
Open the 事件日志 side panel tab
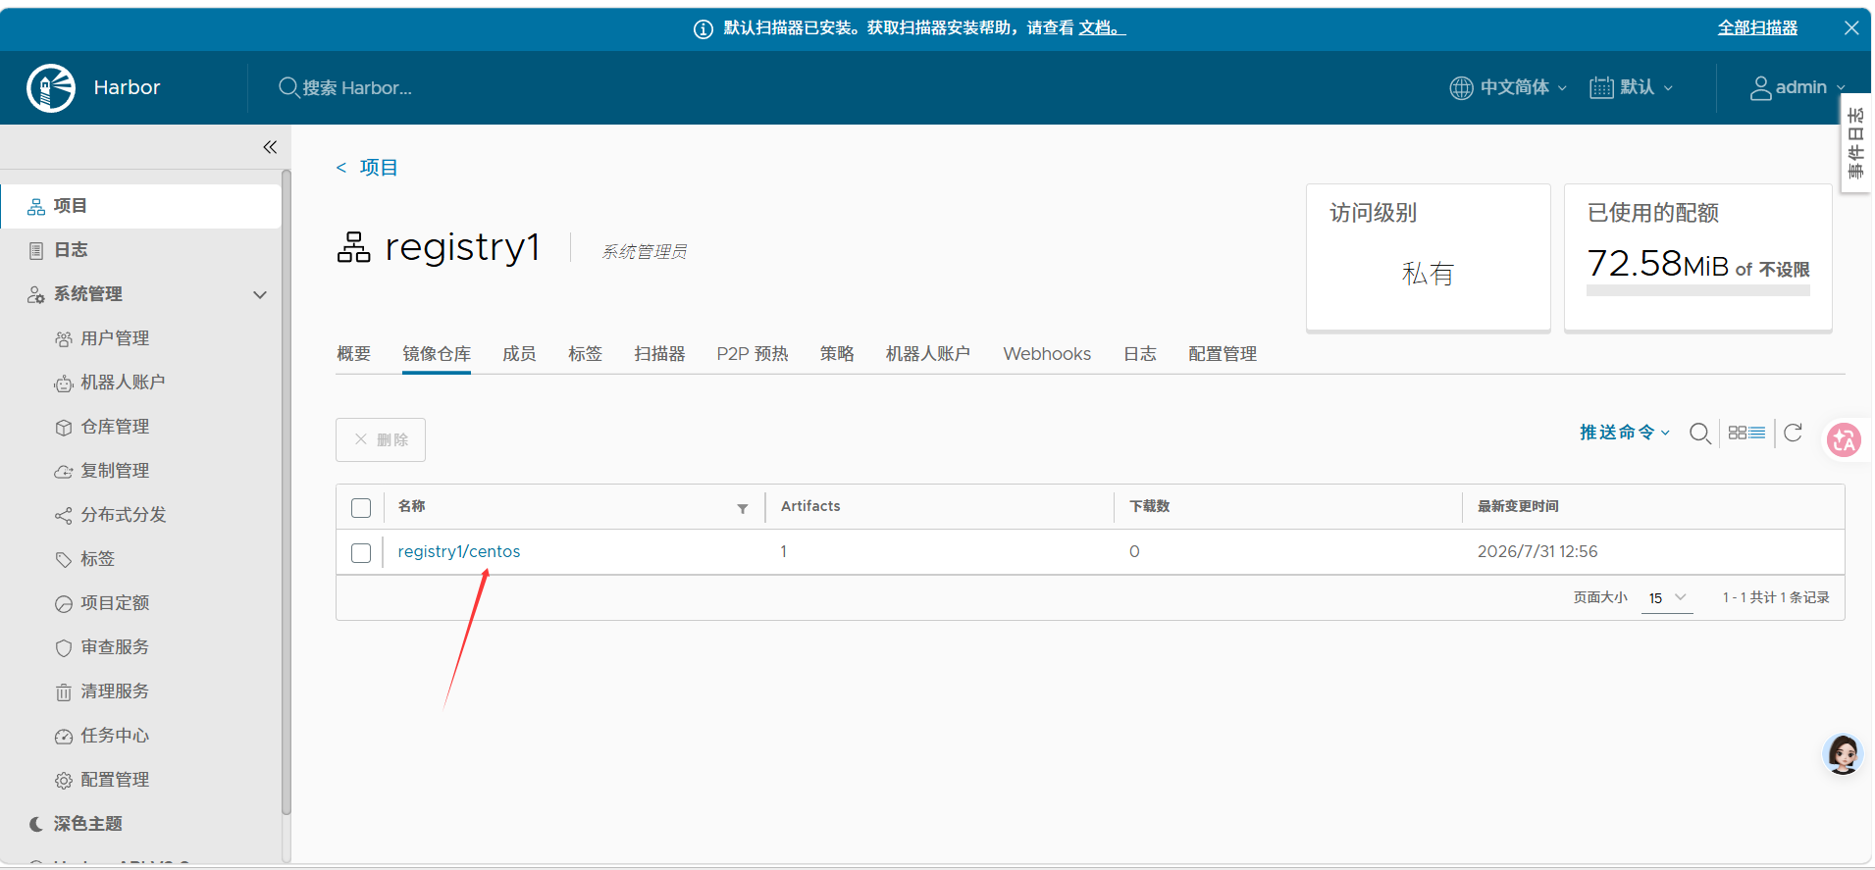[x=1855, y=143]
